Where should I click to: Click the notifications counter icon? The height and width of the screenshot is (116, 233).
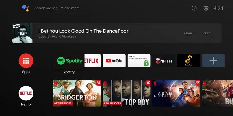[194, 8]
